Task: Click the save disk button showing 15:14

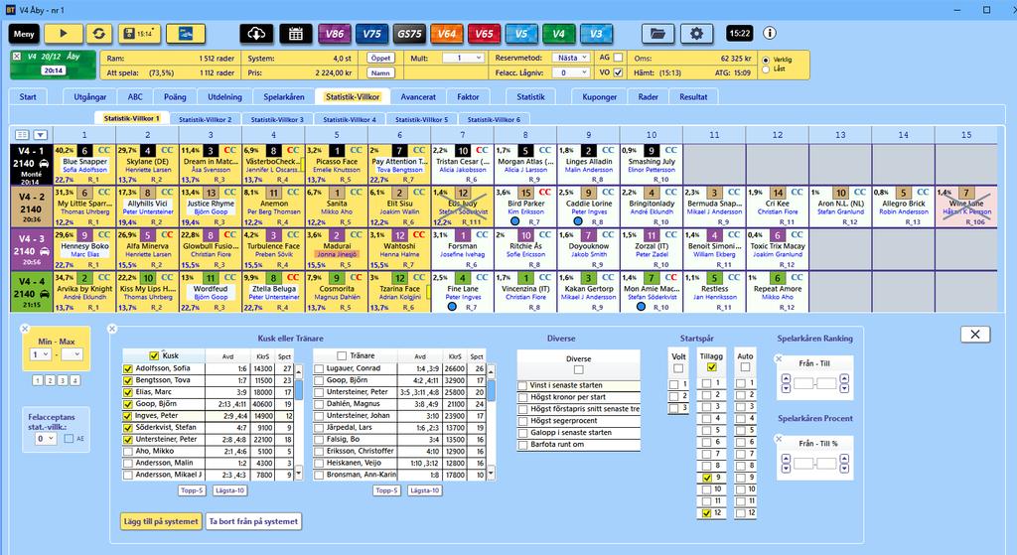Action: [x=139, y=34]
